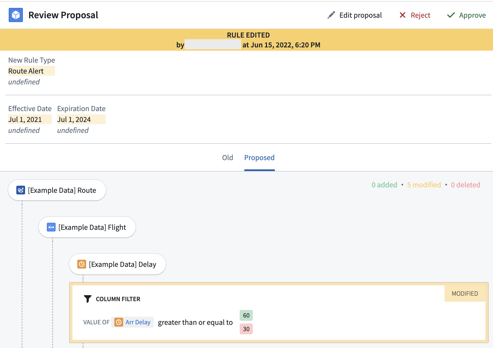Click the Jul 1, 2021 effective date
Image resolution: width=493 pixels, height=348 pixels.
(x=30, y=119)
